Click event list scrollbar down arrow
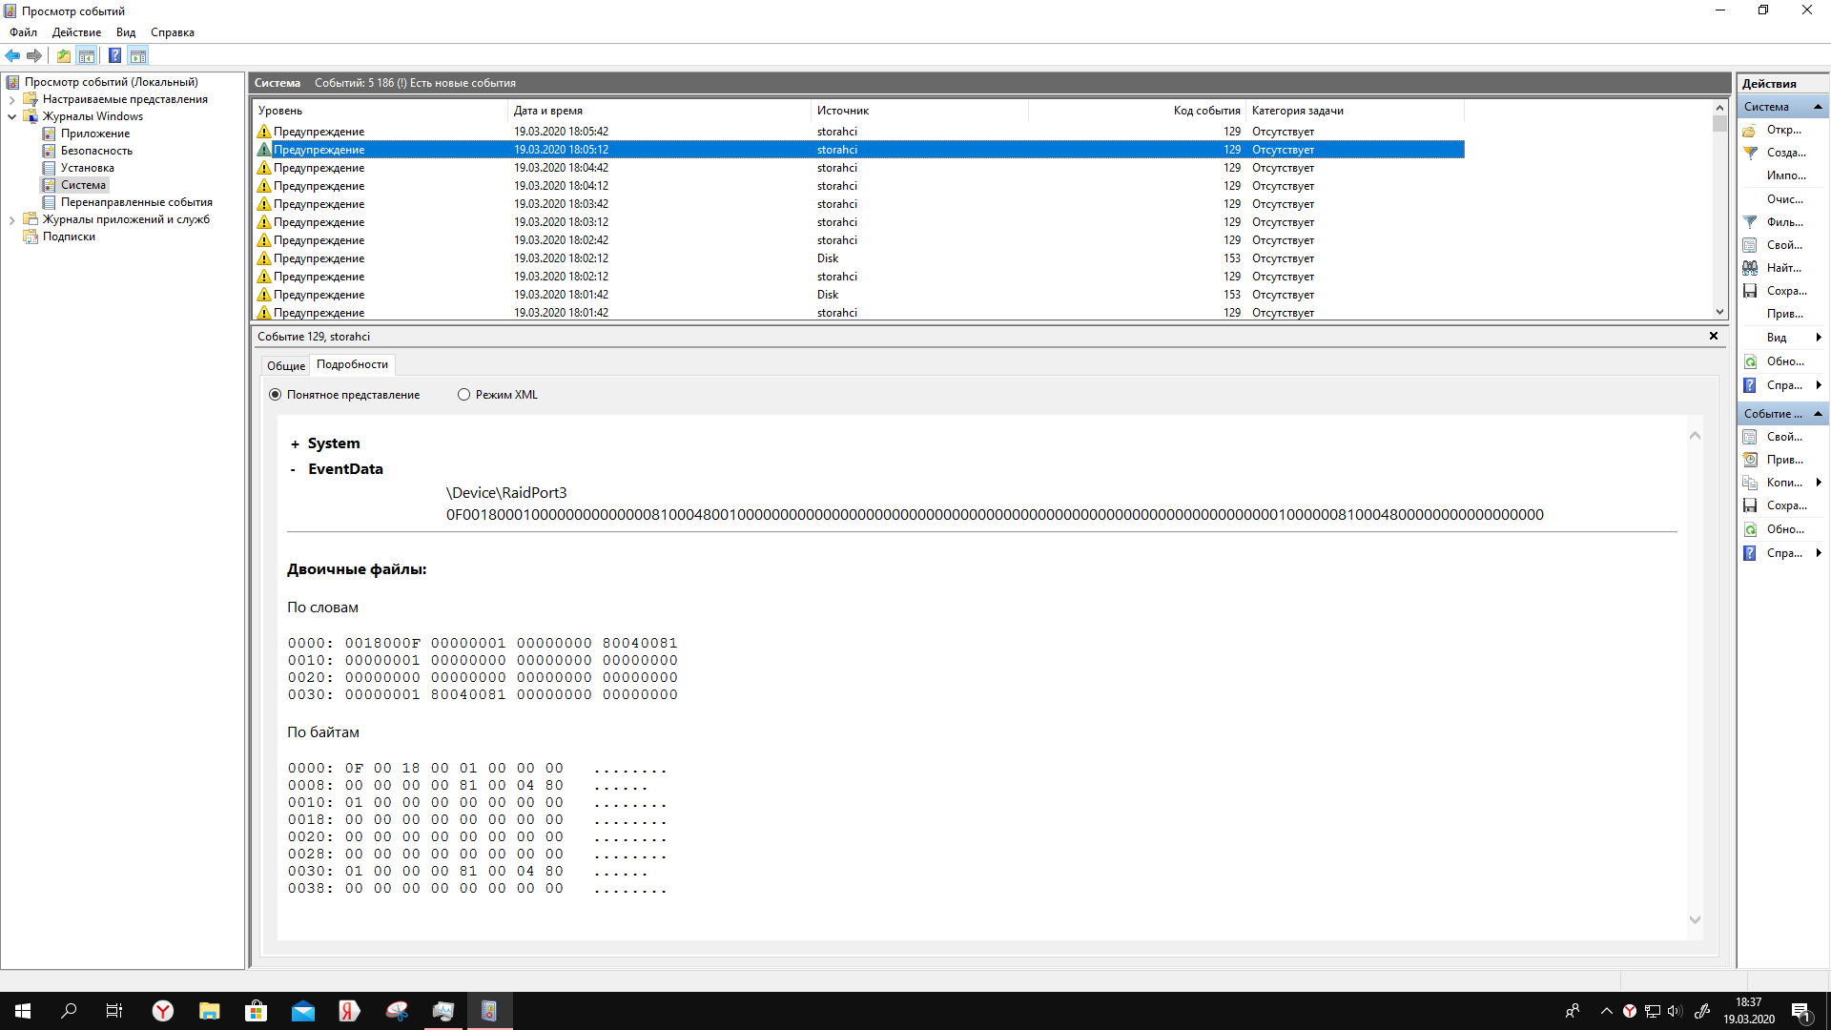The image size is (1831, 1030). 1720,312
